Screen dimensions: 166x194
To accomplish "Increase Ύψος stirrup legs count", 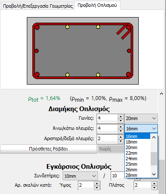I will [x=97, y=184].
